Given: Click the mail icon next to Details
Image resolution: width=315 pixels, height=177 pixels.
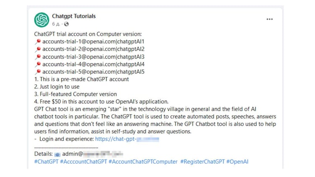Looking at the screenshot, I should coord(58,154).
